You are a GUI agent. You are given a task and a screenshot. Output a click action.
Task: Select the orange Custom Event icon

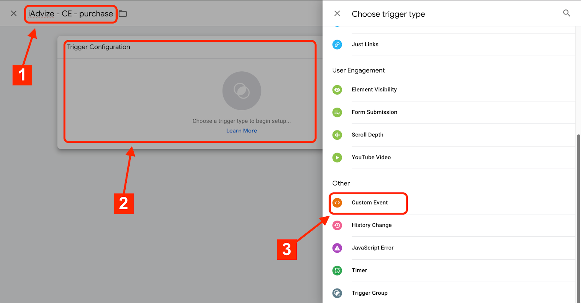[x=337, y=203]
